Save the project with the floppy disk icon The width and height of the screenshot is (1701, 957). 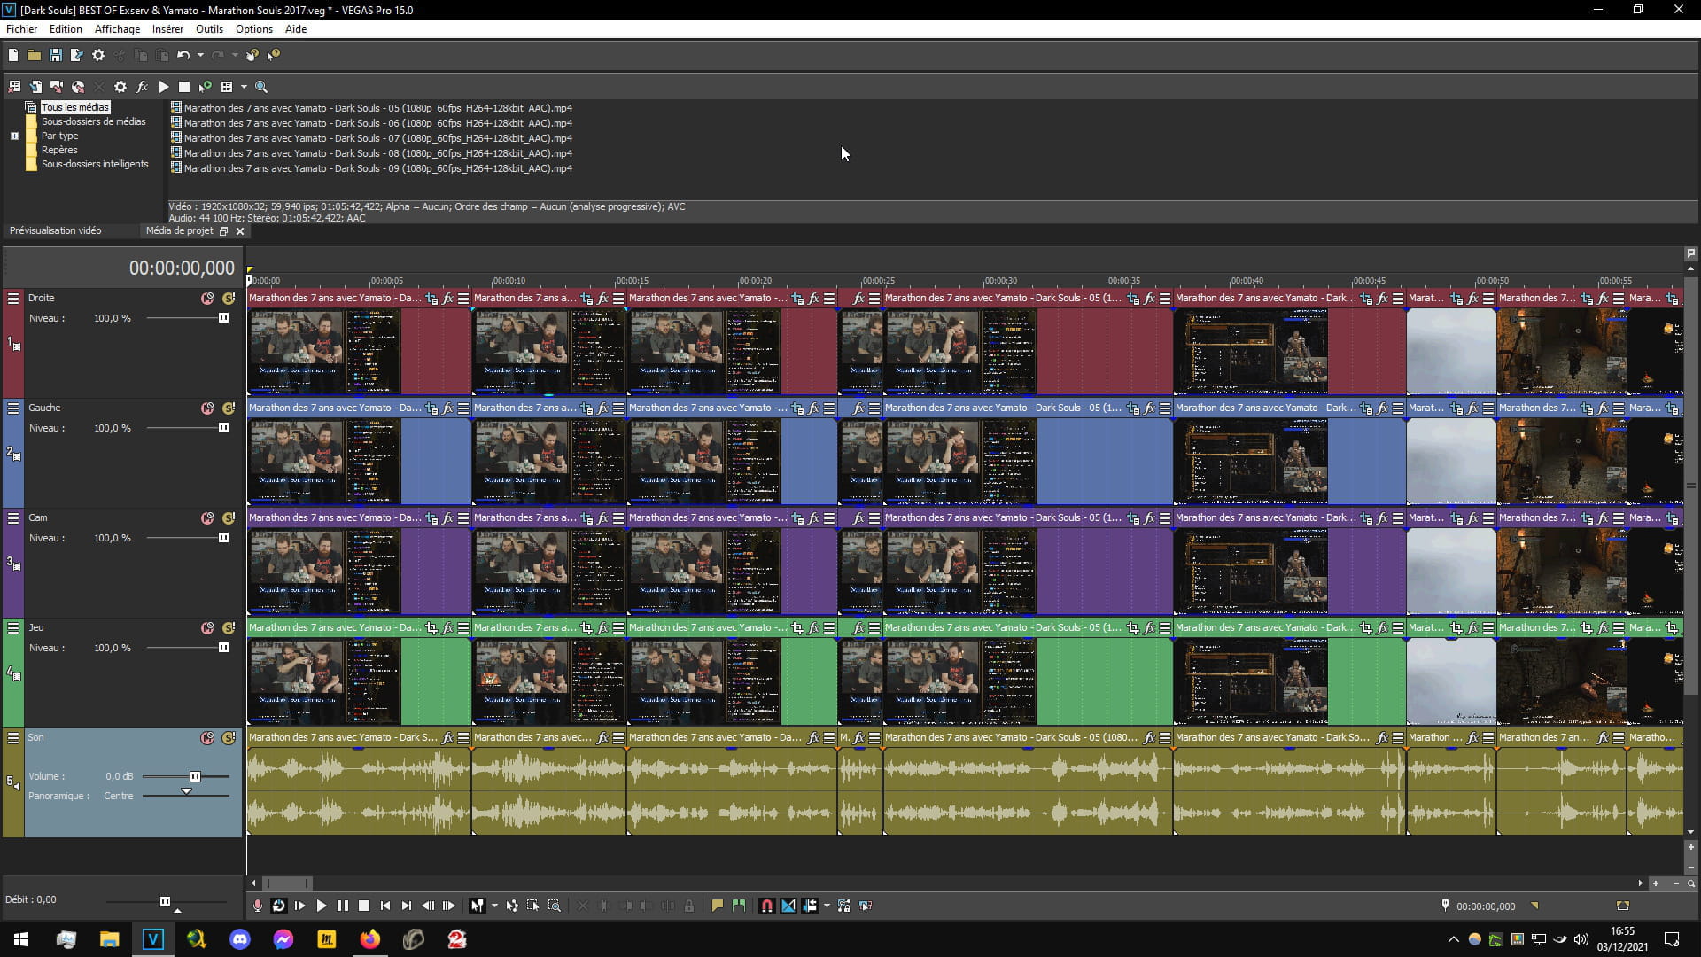click(x=55, y=55)
